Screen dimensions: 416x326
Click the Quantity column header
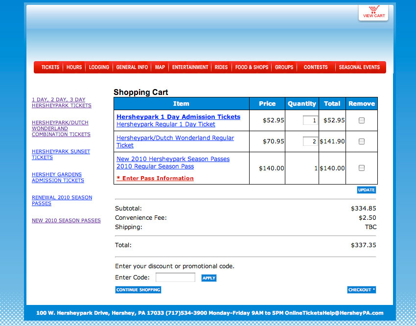coord(302,104)
